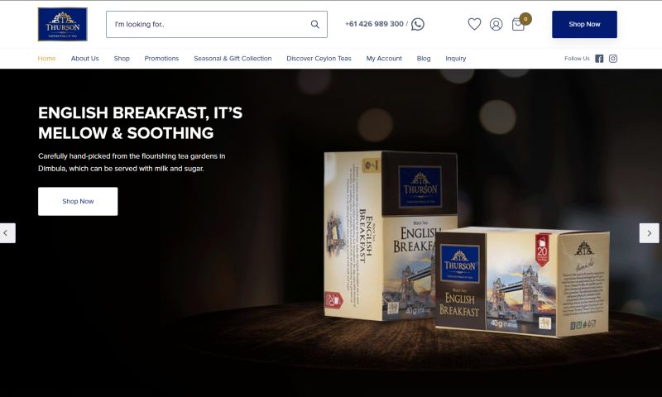Click the English Breakfast banner headline
Screen dimensions: 662x397
pos(140,122)
